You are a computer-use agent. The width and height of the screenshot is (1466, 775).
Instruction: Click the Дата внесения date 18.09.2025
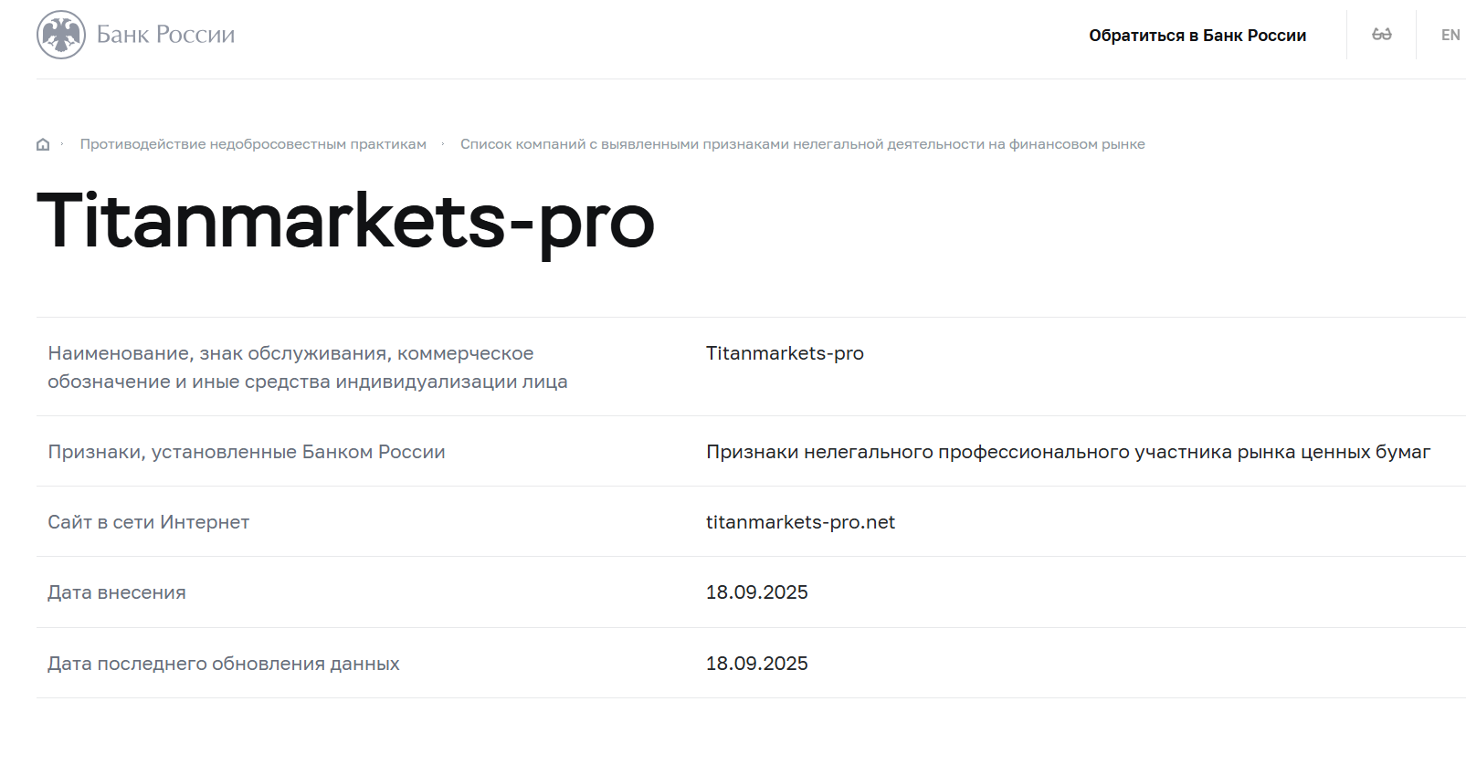pyautogui.click(x=756, y=592)
